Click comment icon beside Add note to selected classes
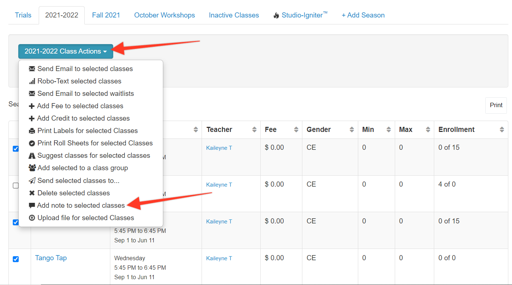The image size is (512, 285). (x=32, y=206)
